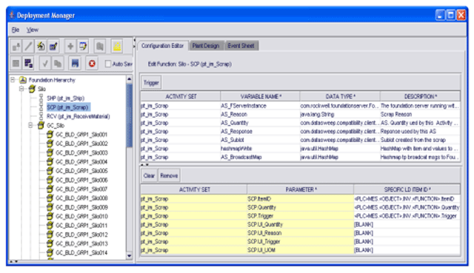Viewport: 474px width, 273px height.
Task: Switch to Plant Design tab
Action: coord(206,46)
